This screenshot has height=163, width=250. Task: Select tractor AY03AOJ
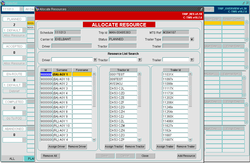point(123,83)
